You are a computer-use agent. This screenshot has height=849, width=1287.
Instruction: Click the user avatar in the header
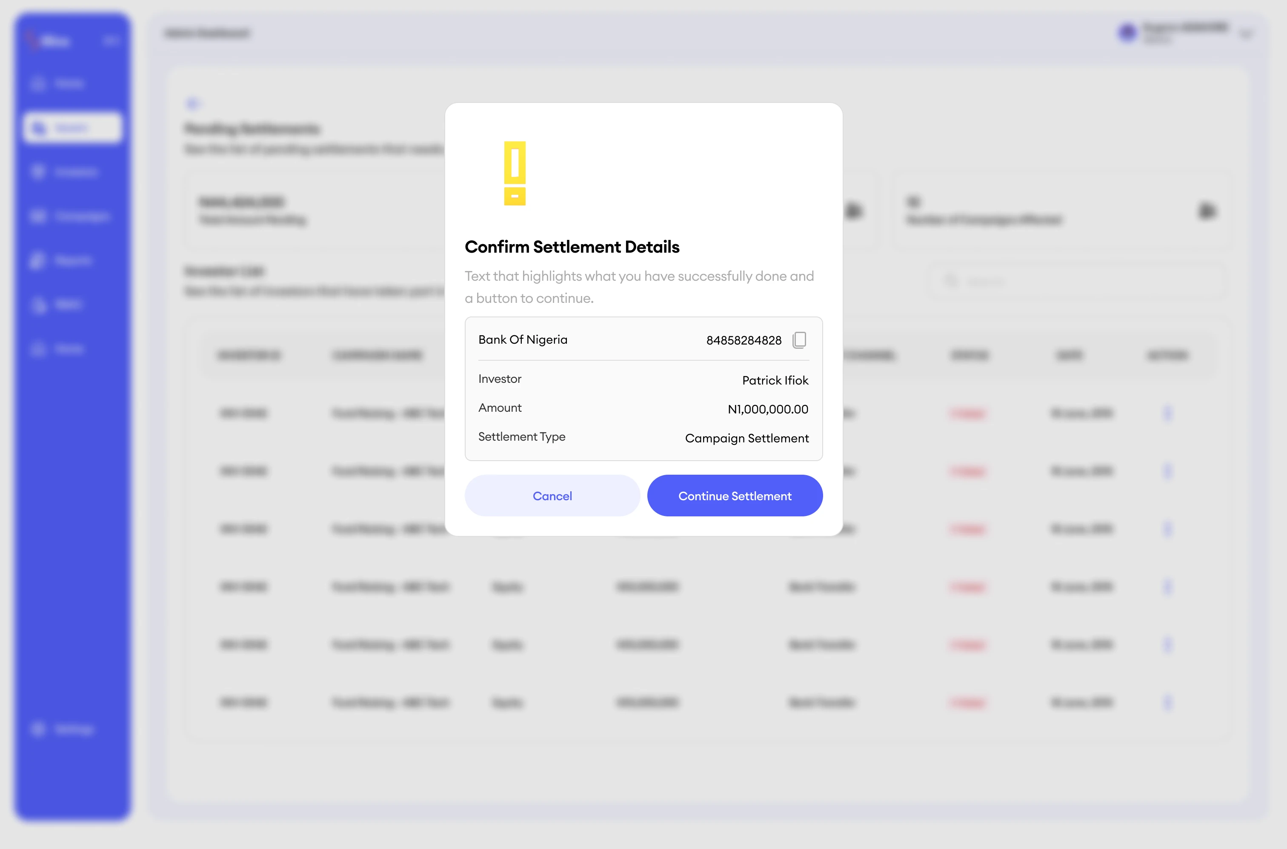(1127, 32)
